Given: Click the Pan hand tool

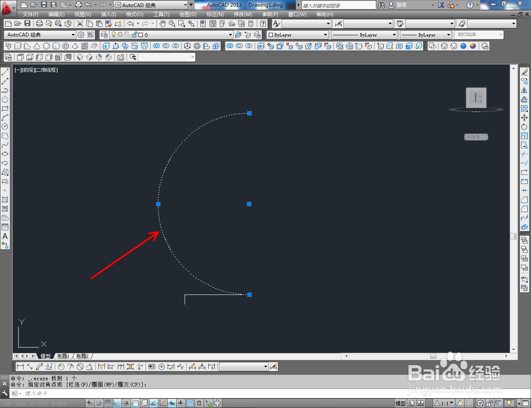Looking at the screenshot, I should 162,24.
